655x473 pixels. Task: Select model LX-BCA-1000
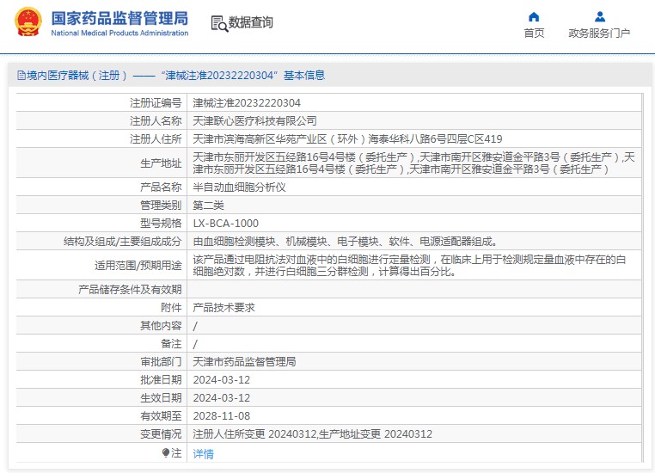(225, 223)
